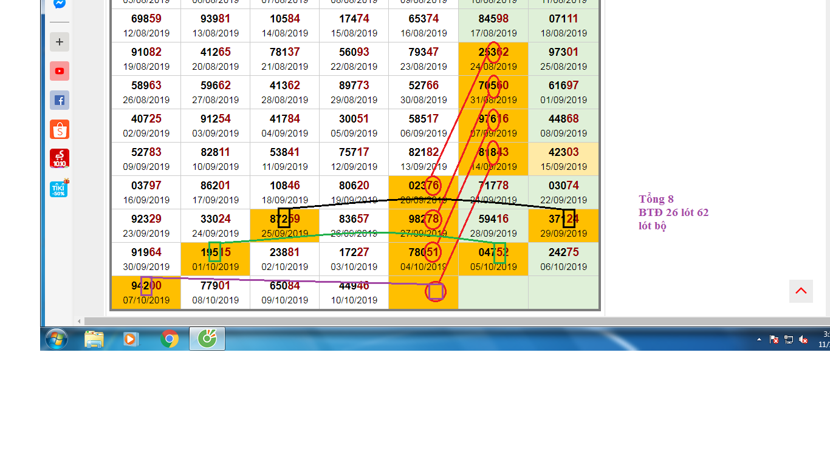The height and width of the screenshot is (466, 830).
Task: Select the Cốc Cốc browser taskbar button
Action: (x=207, y=339)
